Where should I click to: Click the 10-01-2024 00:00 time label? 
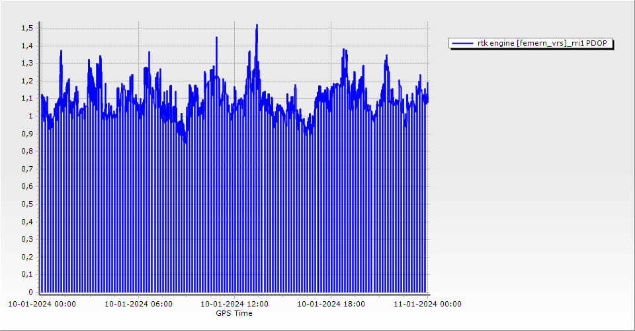point(42,304)
